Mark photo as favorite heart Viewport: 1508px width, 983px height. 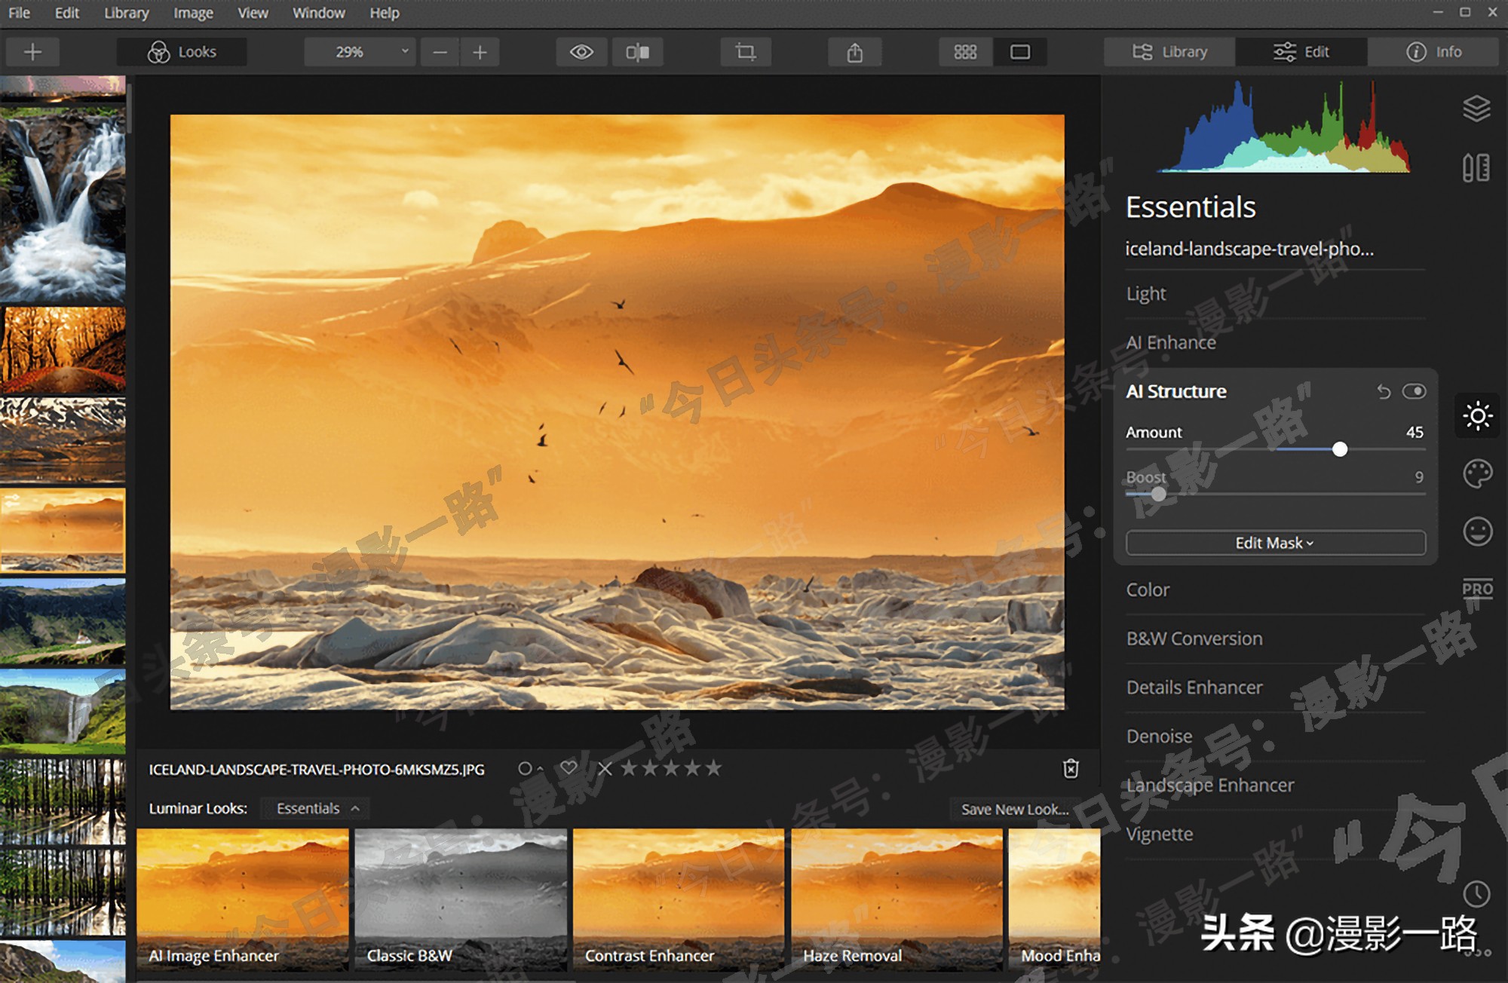click(569, 768)
